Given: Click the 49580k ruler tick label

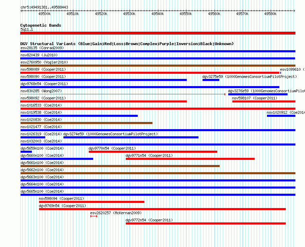Looking at the screenshot, I should point(270,14).
